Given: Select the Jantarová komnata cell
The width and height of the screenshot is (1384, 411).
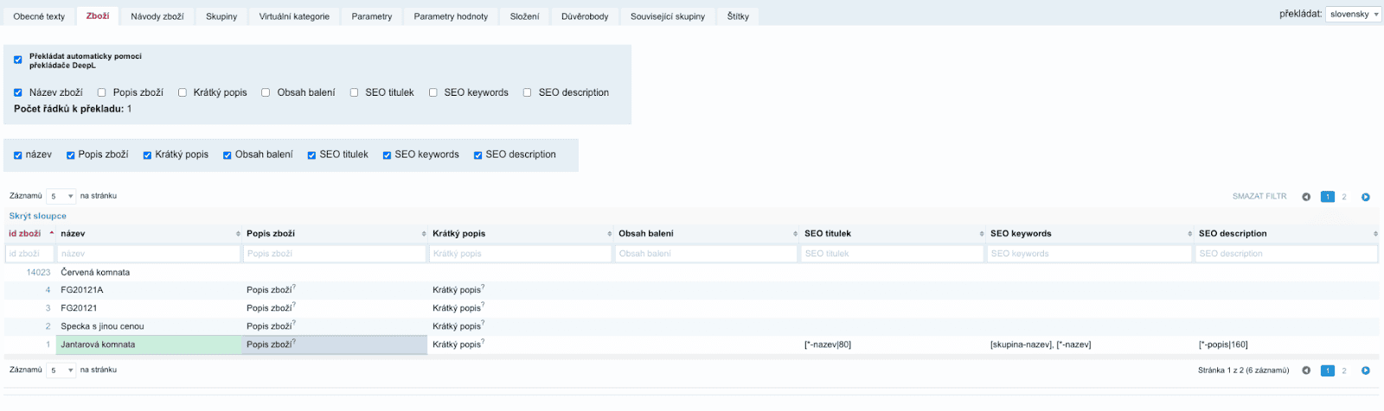Looking at the screenshot, I should 149,345.
